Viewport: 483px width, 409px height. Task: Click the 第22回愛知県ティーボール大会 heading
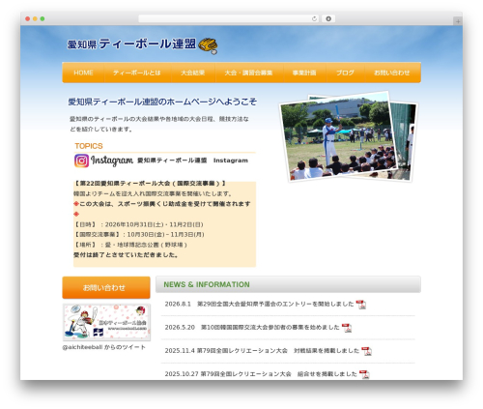pos(150,184)
